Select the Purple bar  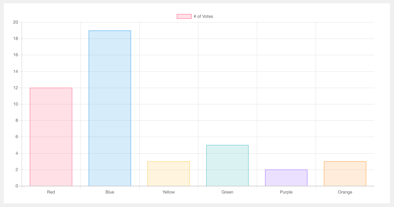click(x=286, y=177)
